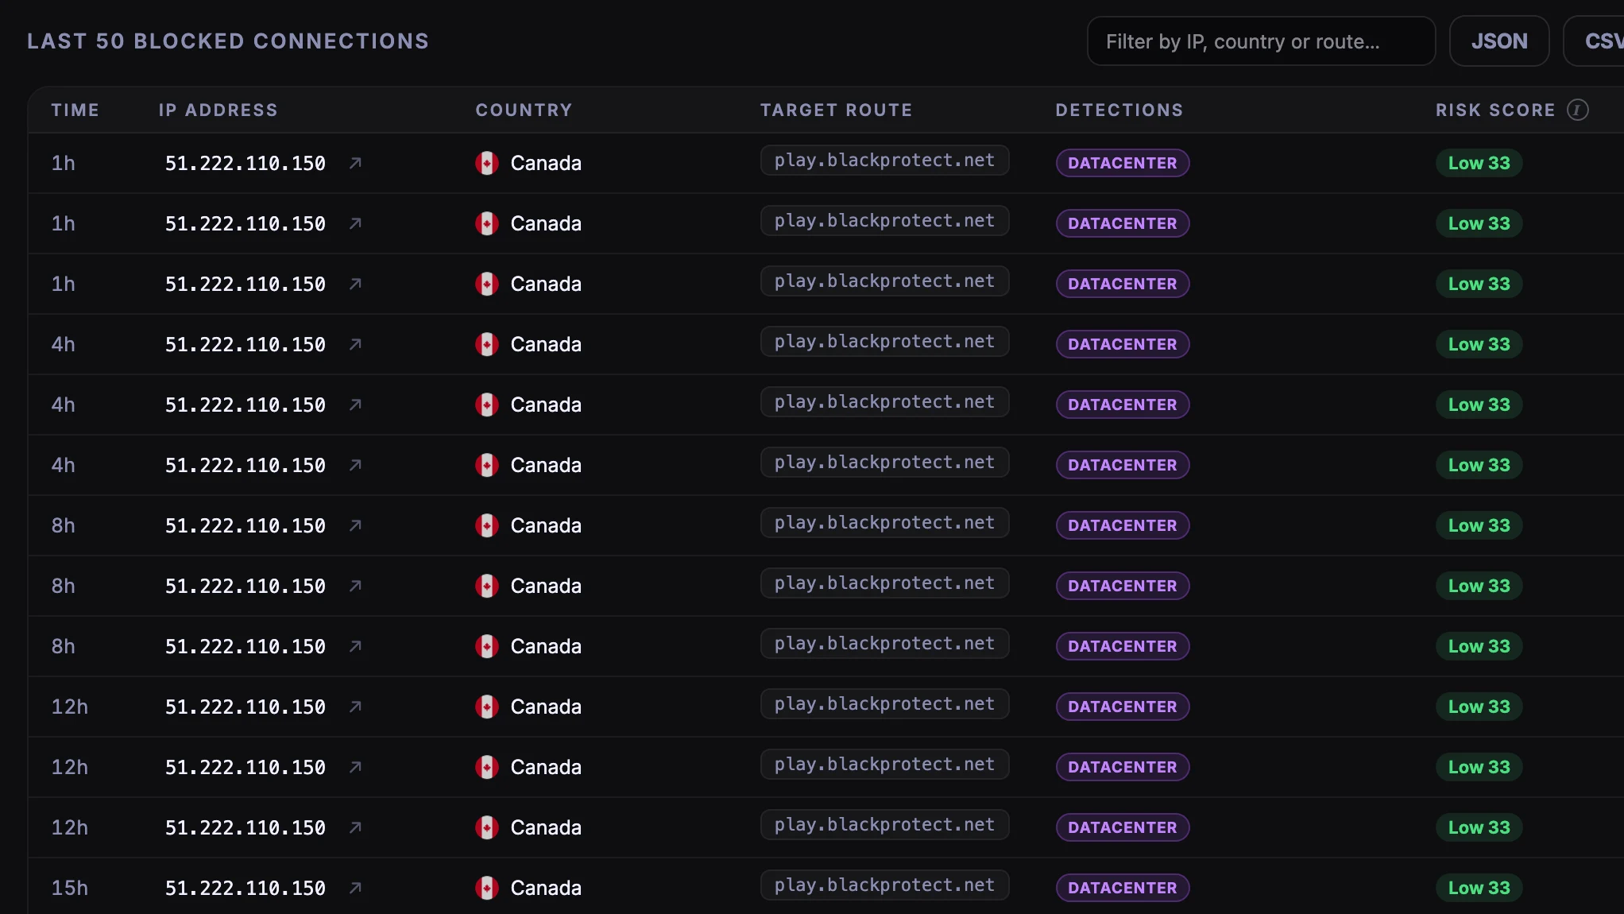
Task: Open IP details arrow in third 8h row
Action: pos(356,646)
